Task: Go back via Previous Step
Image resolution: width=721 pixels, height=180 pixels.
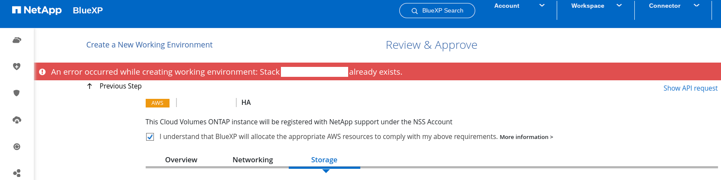Action: click(x=121, y=86)
